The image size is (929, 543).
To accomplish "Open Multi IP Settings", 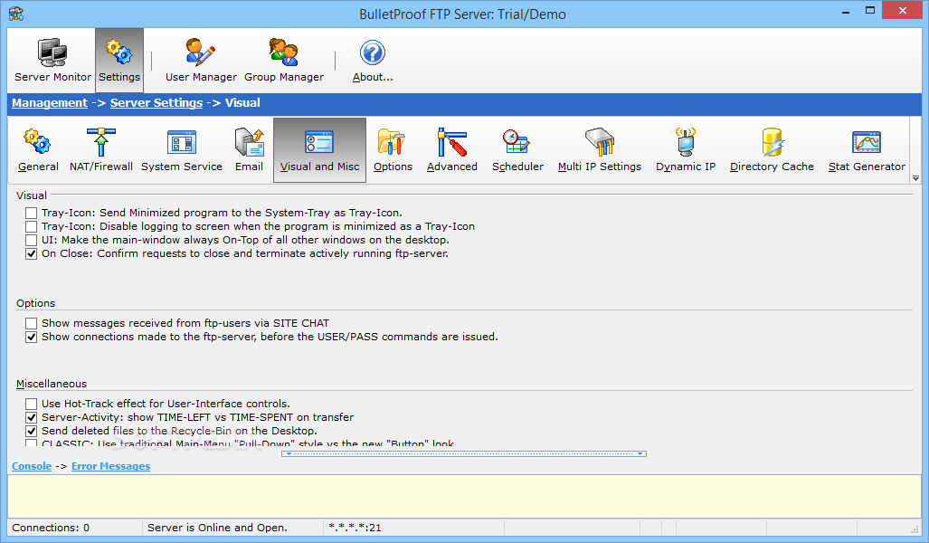I will (600, 150).
